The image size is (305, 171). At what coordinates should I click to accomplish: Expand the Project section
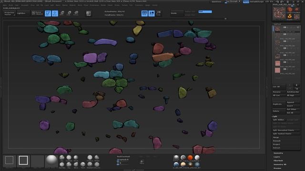[x=276, y=144]
